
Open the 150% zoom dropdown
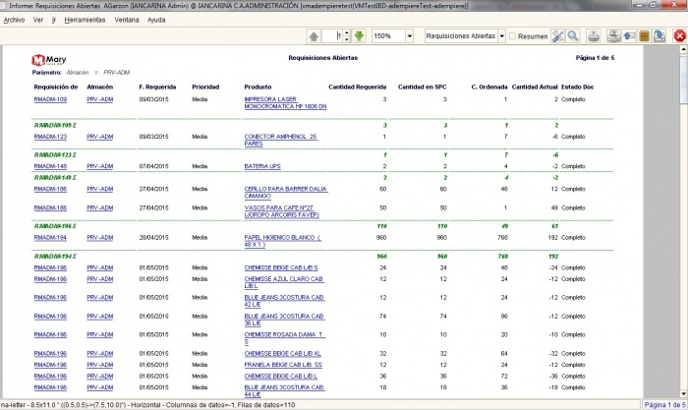[410, 36]
